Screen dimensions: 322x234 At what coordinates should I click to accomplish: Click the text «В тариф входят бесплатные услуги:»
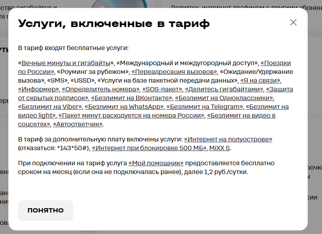[73, 48]
